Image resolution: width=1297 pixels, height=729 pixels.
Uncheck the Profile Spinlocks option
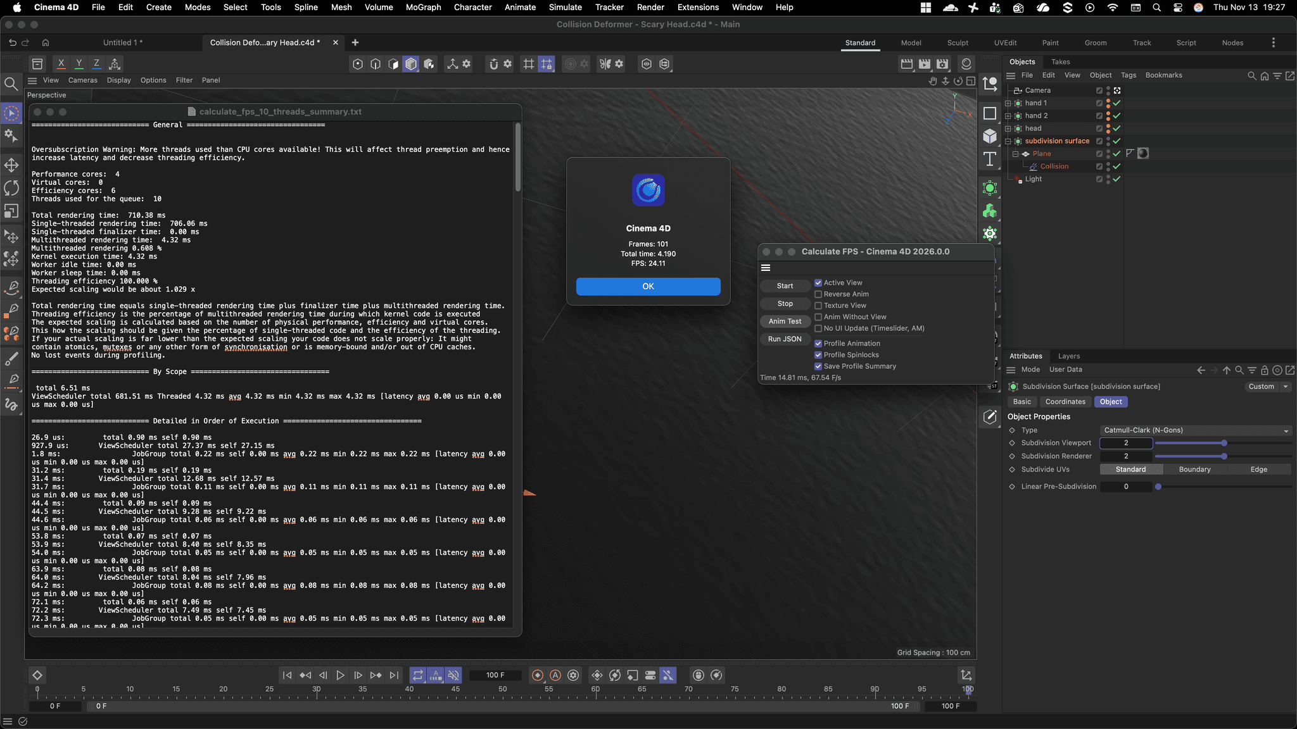click(818, 355)
